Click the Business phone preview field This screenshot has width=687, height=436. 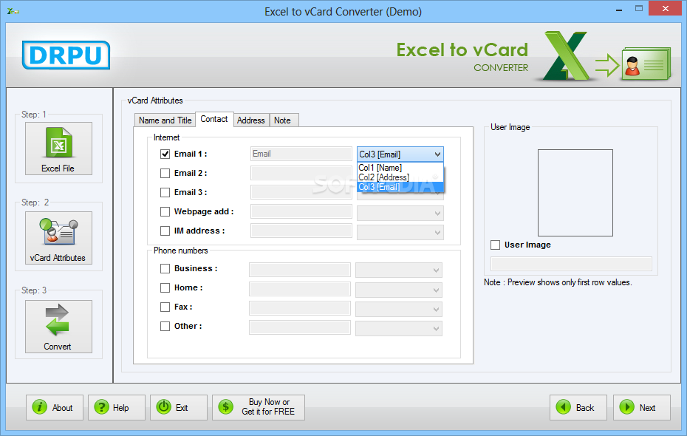pyautogui.click(x=300, y=270)
